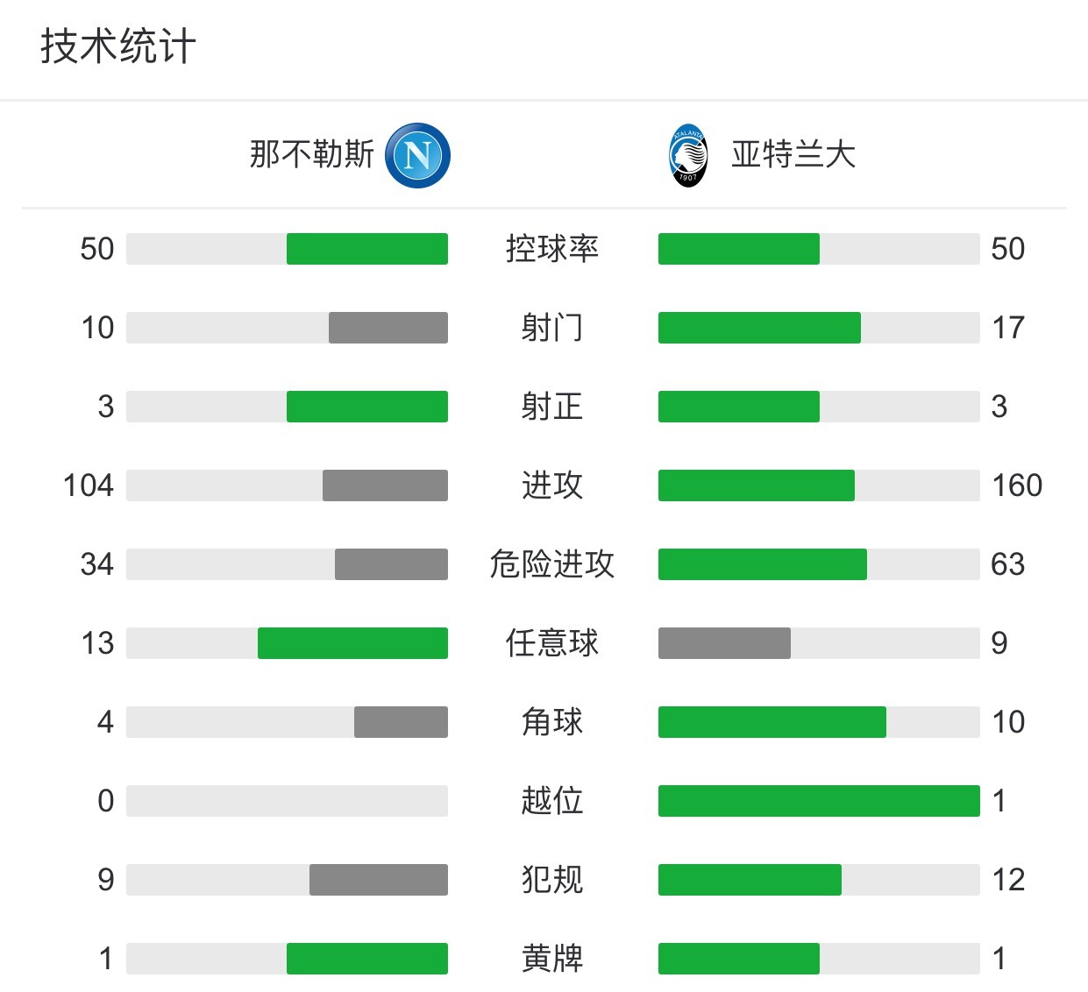Click Napoli's green 黄牌 bar
This screenshot has height=992, width=1088.
[367, 959]
